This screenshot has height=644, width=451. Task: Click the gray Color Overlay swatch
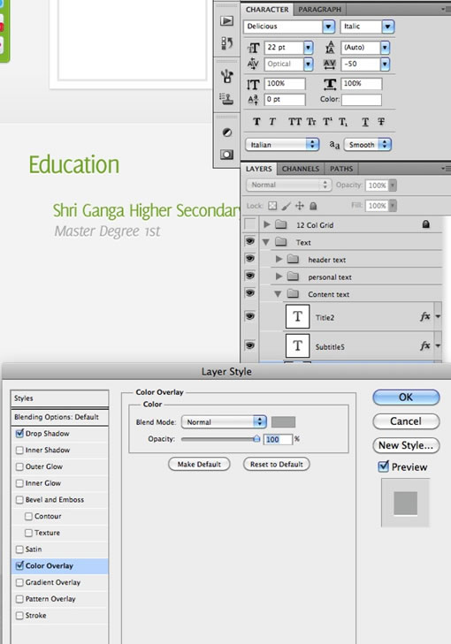point(283,421)
